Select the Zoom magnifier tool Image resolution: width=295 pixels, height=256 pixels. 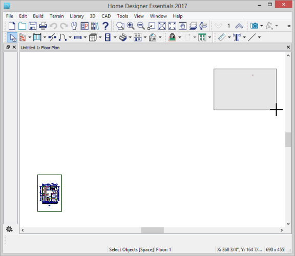120,26
